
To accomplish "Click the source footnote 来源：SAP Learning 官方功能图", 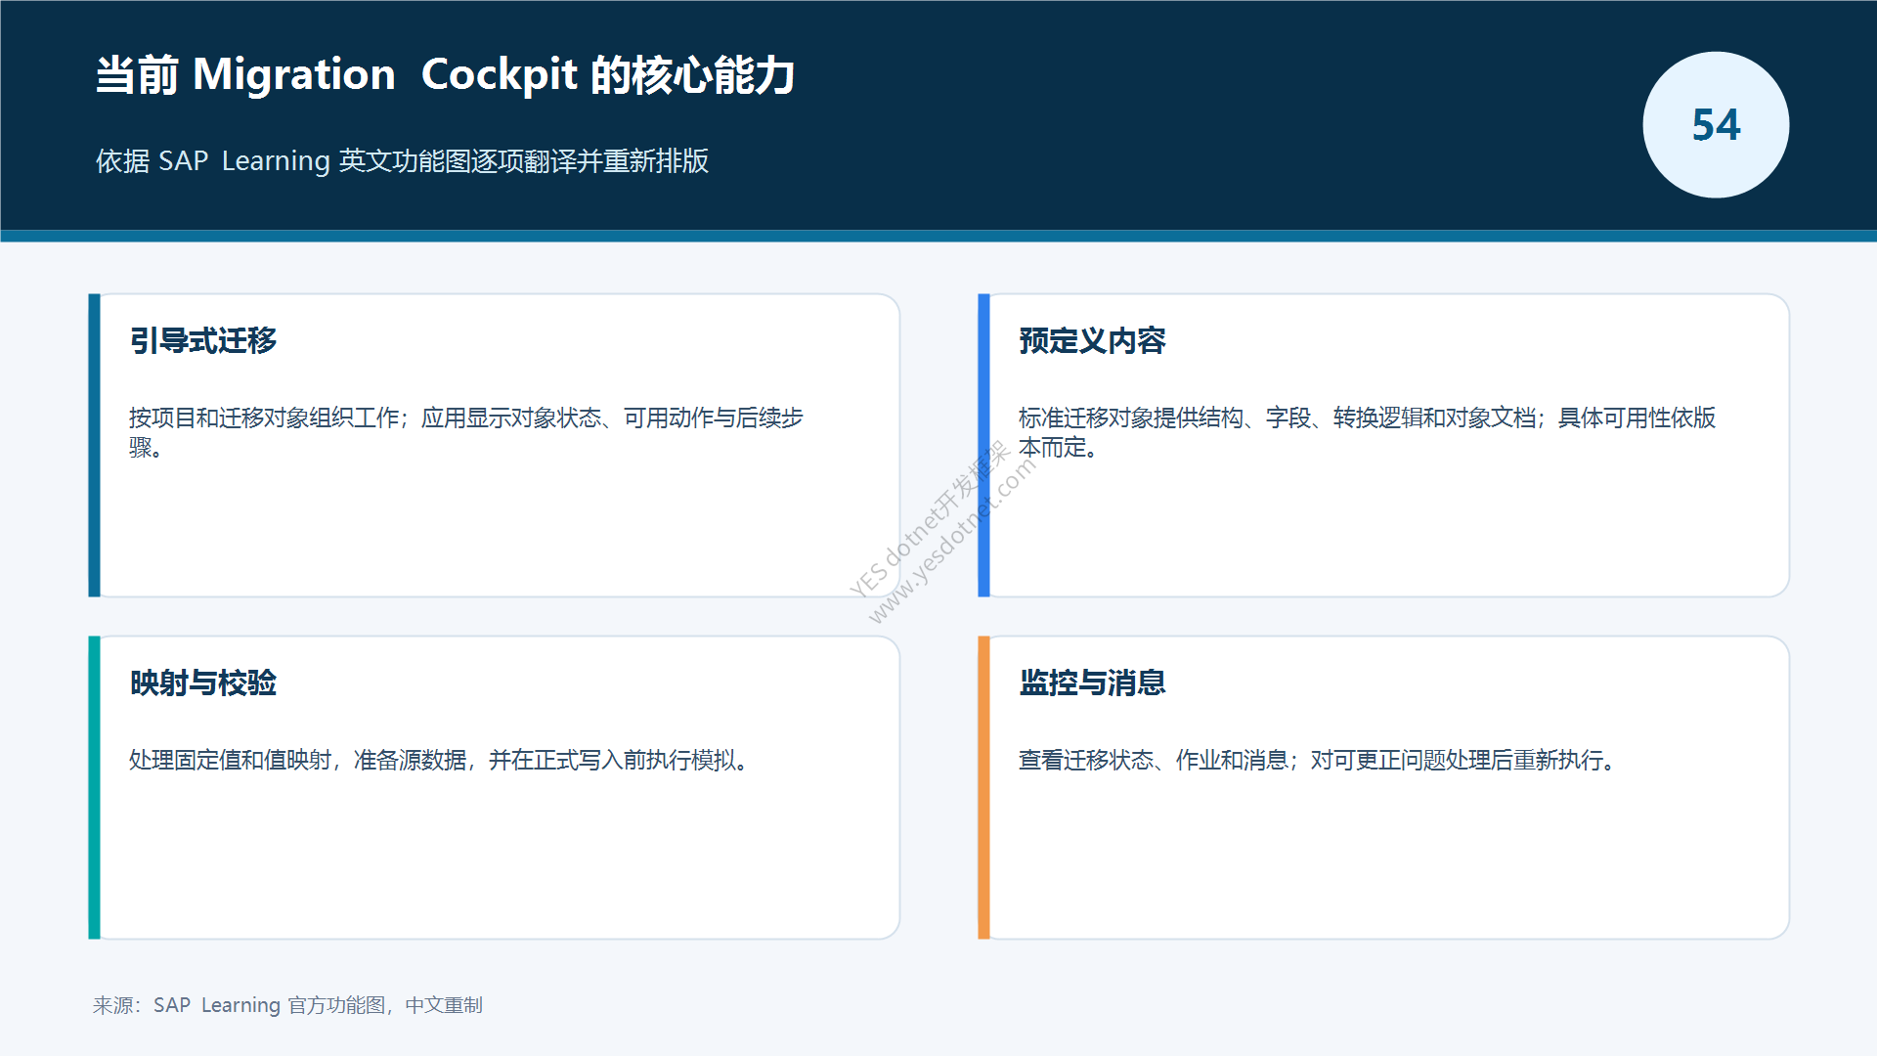I will [x=287, y=1005].
